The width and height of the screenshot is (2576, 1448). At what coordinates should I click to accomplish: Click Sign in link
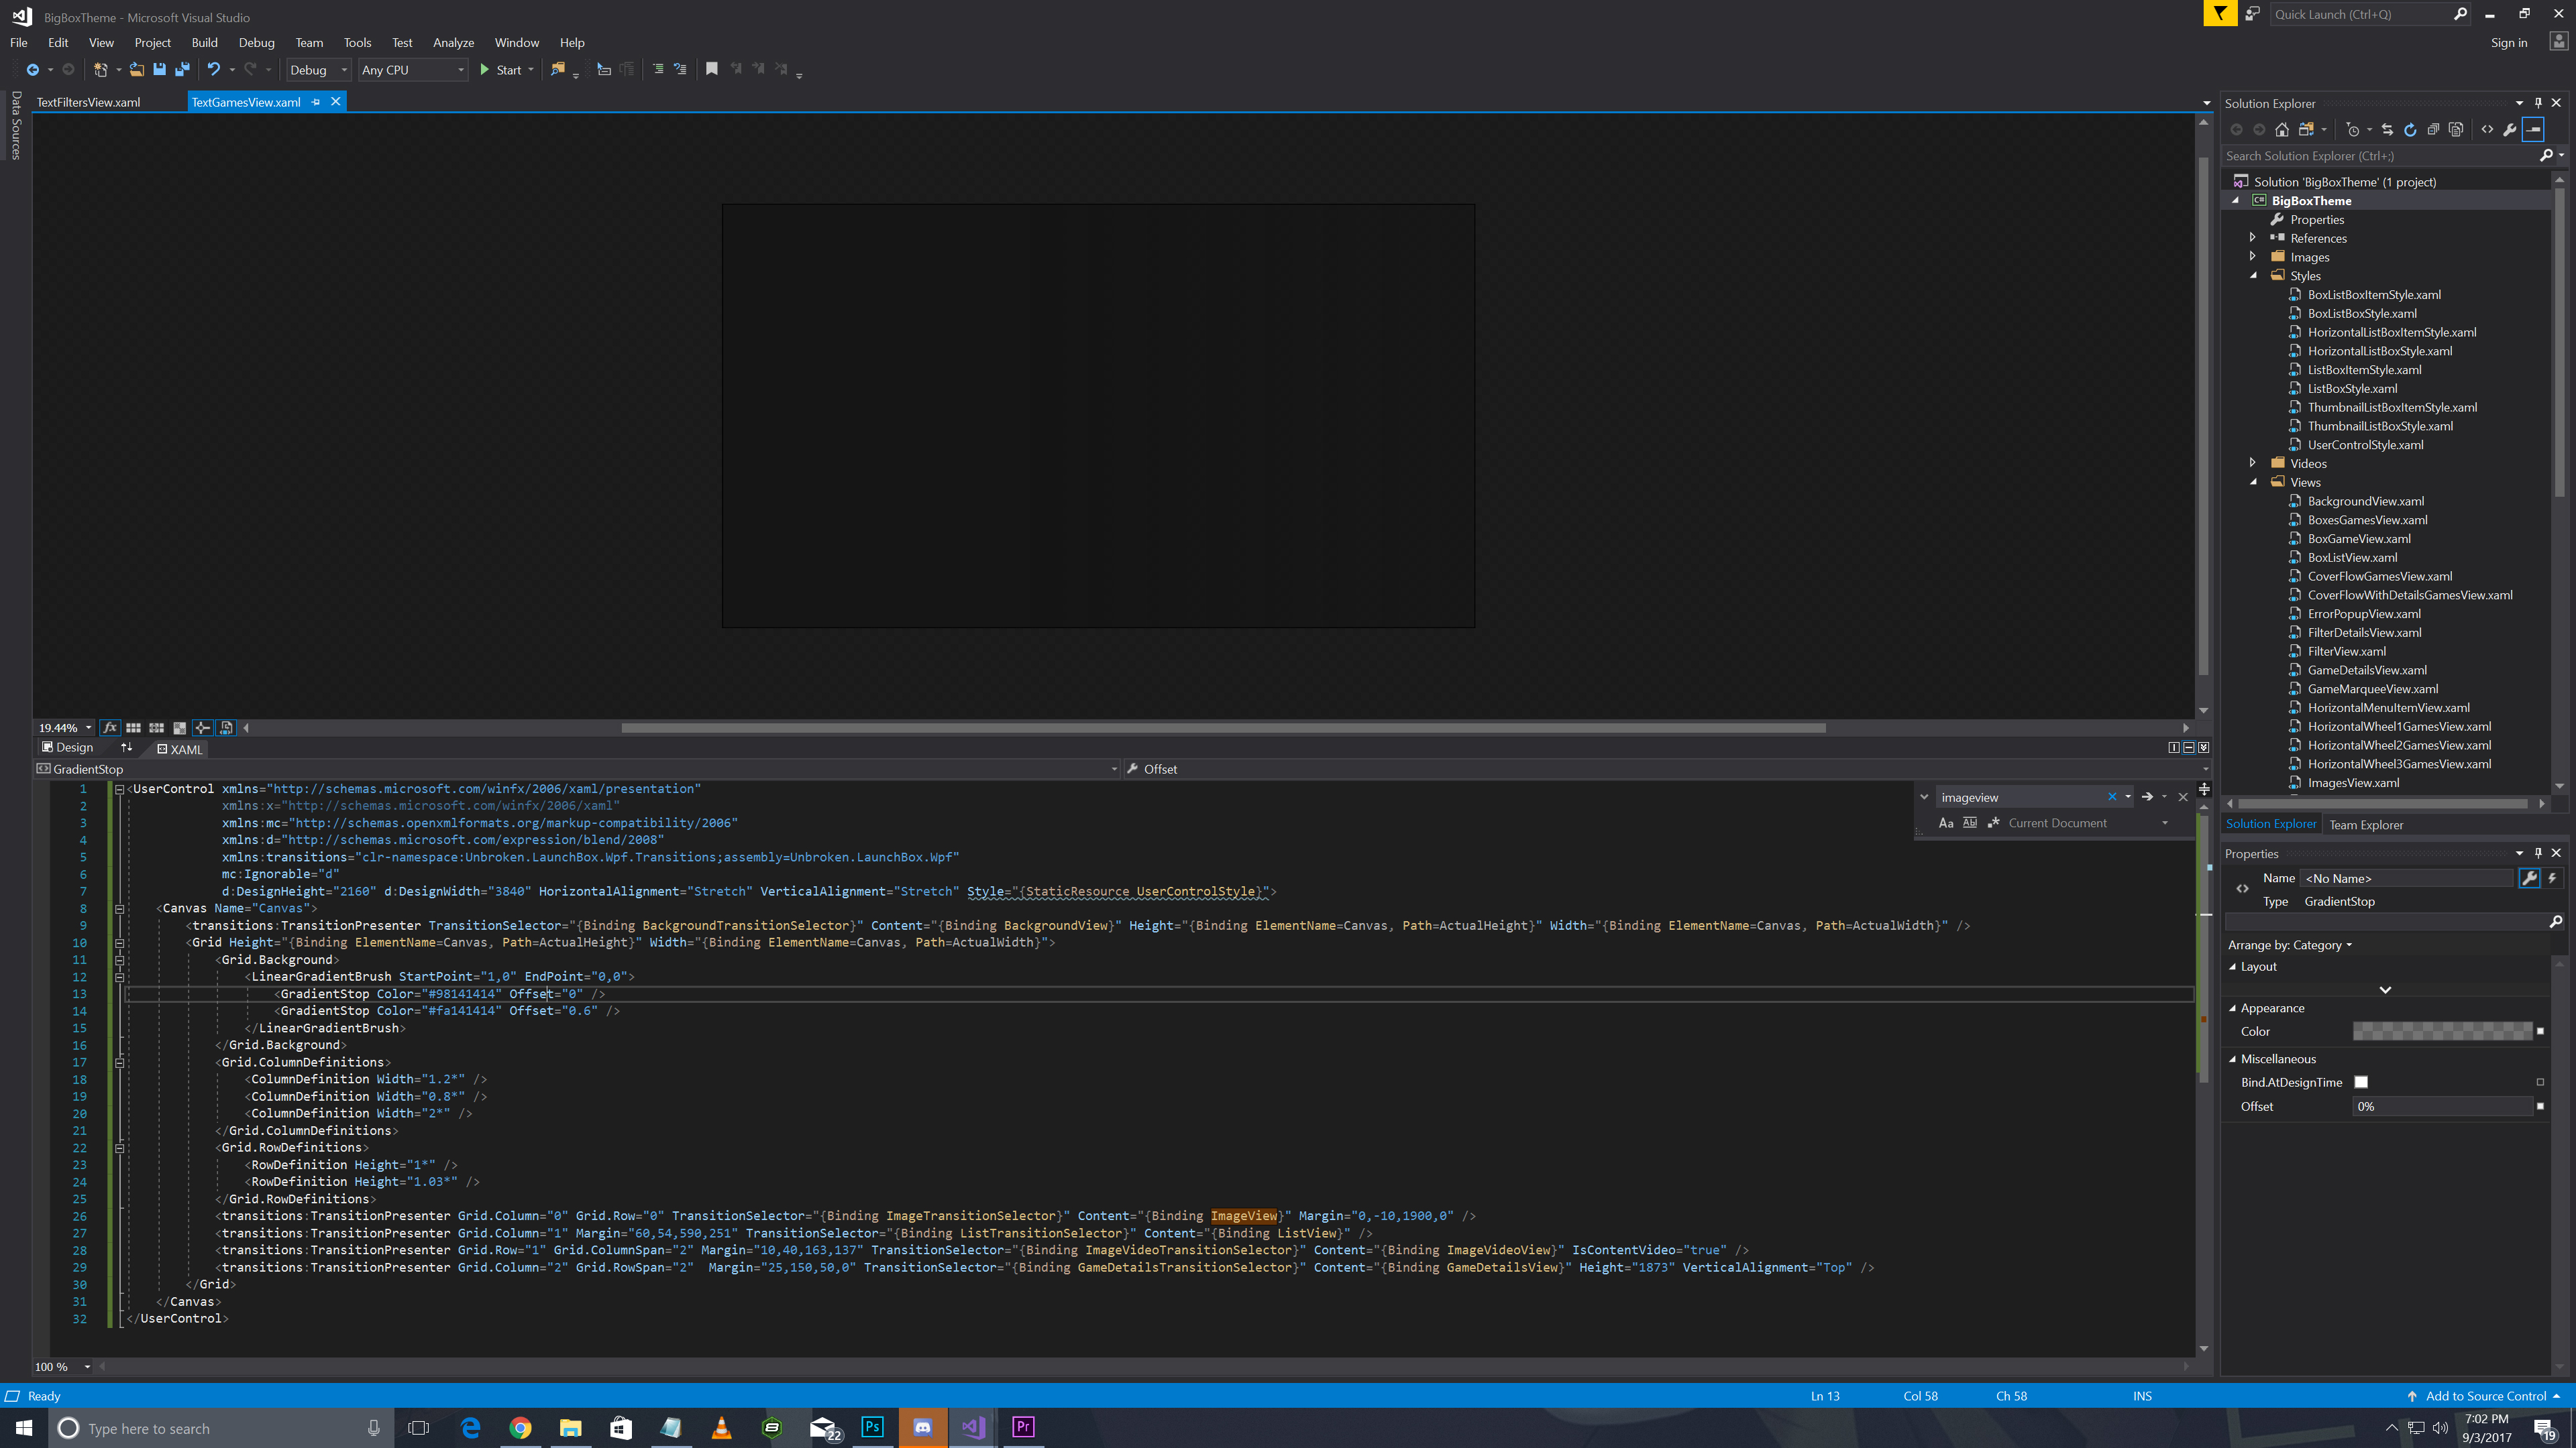tap(2508, 43)
